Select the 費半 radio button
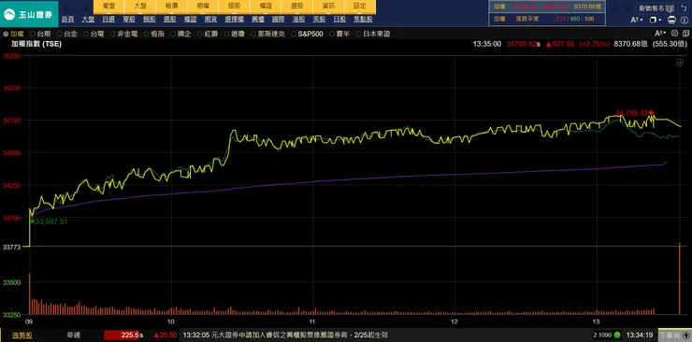Image resolution: width=692 pixels, height=342 pixels. click(331, 34)
